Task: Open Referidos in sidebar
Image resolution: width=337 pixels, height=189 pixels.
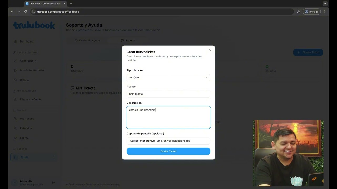Action: click(34, 128)
